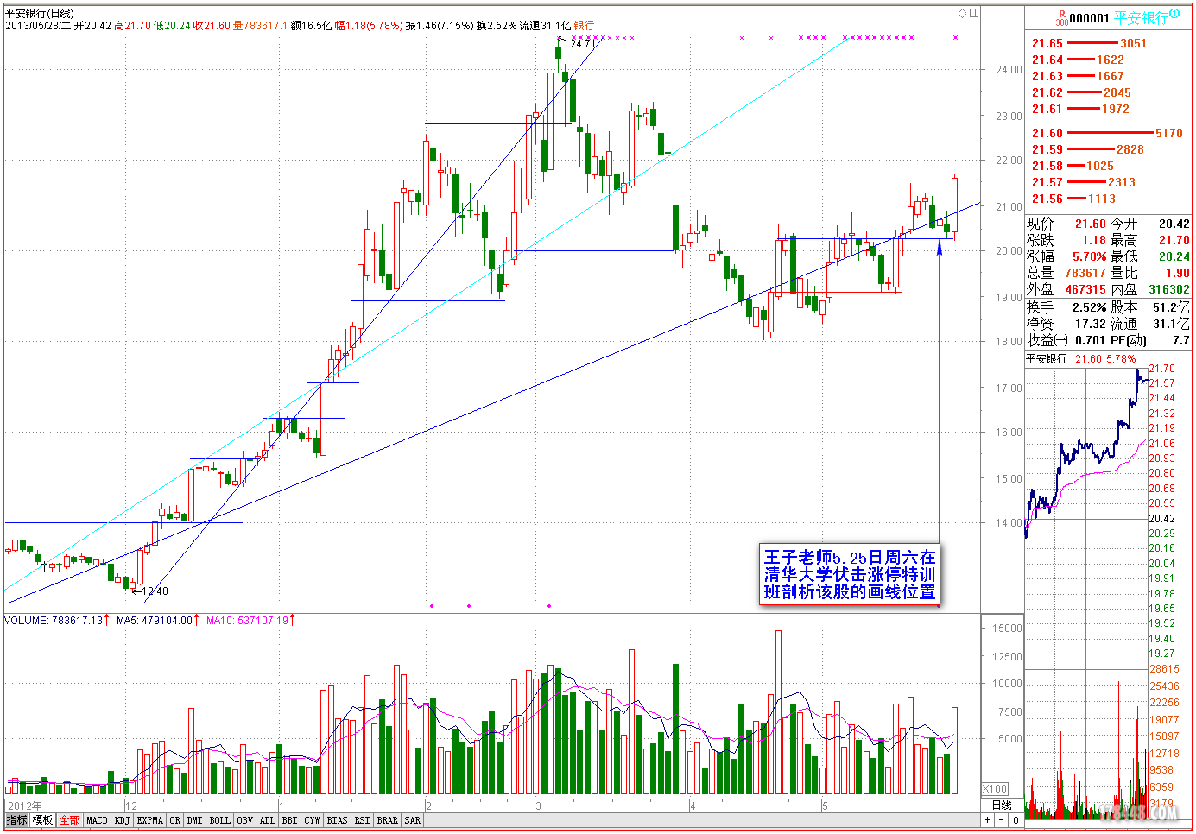The image size is (1196, 834).
Task: Click the square window icon beside the diamond
Action: coord(974,13)
